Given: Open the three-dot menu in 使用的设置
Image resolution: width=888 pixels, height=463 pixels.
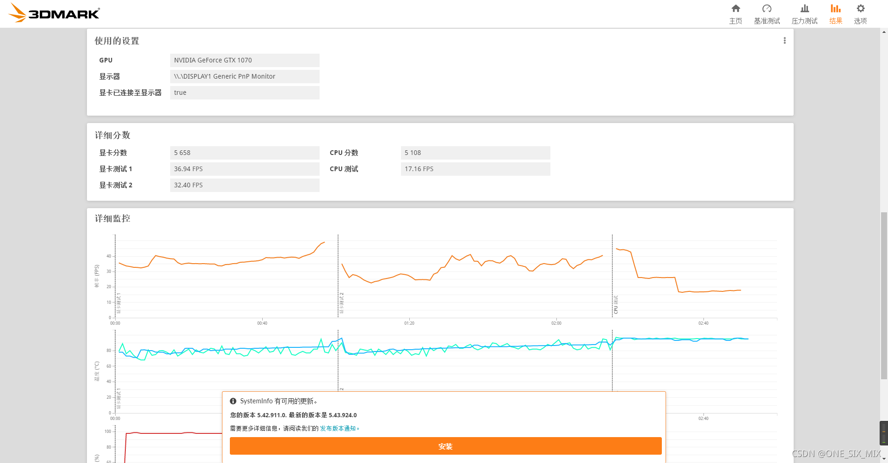Looking at the screenshot, I should pos(784,41).
